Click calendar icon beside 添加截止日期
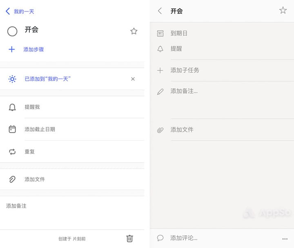The height and width of the screenshot is (248, 294). click(x=12, y=129)
